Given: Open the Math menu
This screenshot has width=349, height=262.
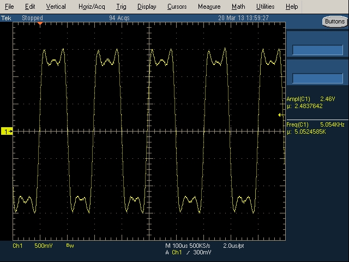Looking at the screenshot, I should (x=238, y=7).
